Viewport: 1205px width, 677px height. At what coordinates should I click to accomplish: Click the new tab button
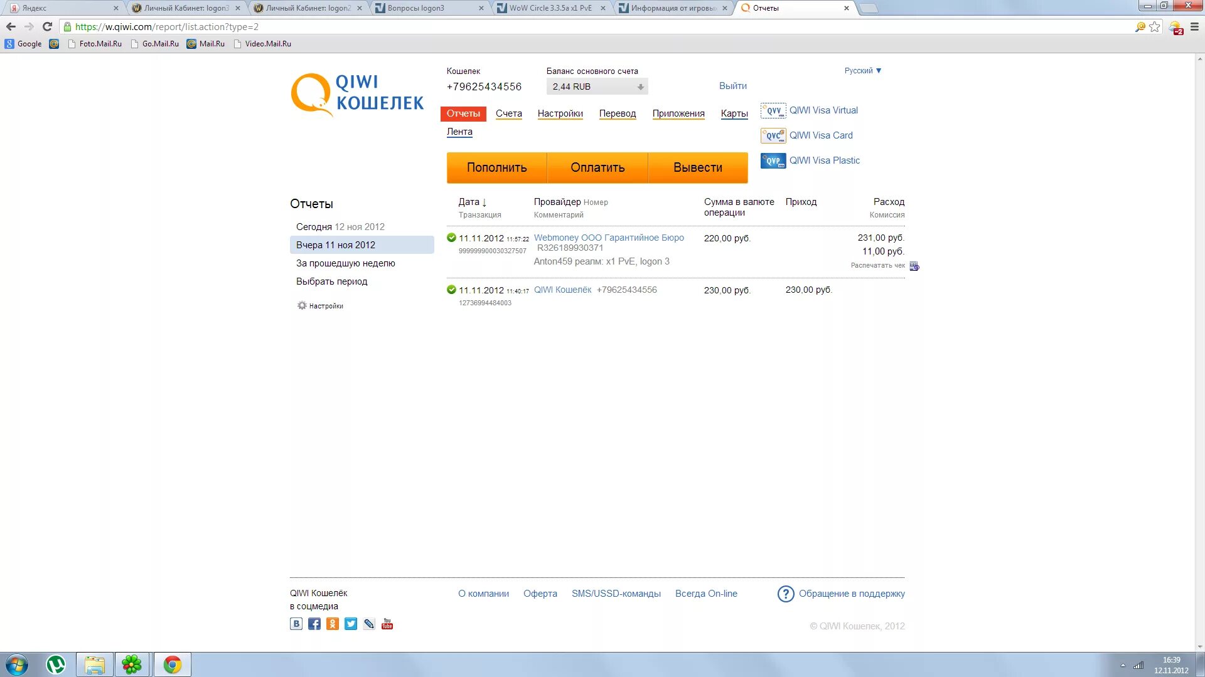[868, 8]
